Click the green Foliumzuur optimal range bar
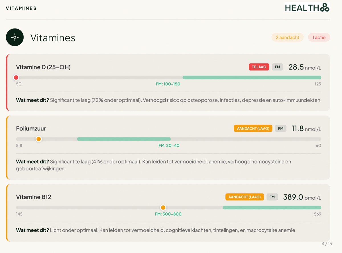The width and height of the screenshot is (342, 253). click(x=124, y=139)
